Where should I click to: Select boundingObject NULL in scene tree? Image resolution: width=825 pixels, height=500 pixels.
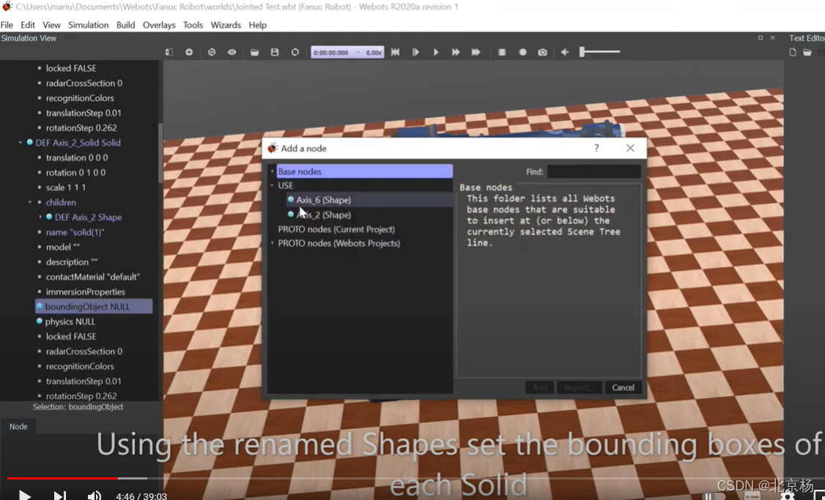(94, 307)
